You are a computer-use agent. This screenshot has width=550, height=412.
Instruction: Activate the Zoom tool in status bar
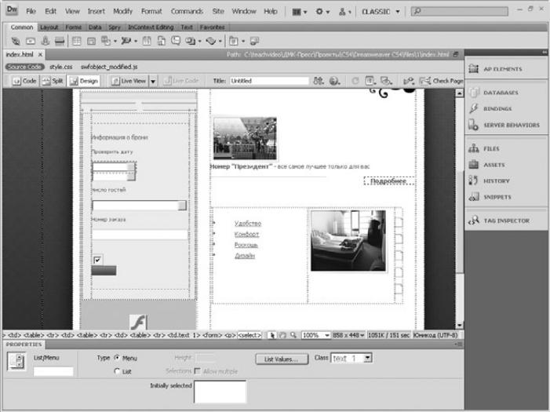[x=293, y=336]
